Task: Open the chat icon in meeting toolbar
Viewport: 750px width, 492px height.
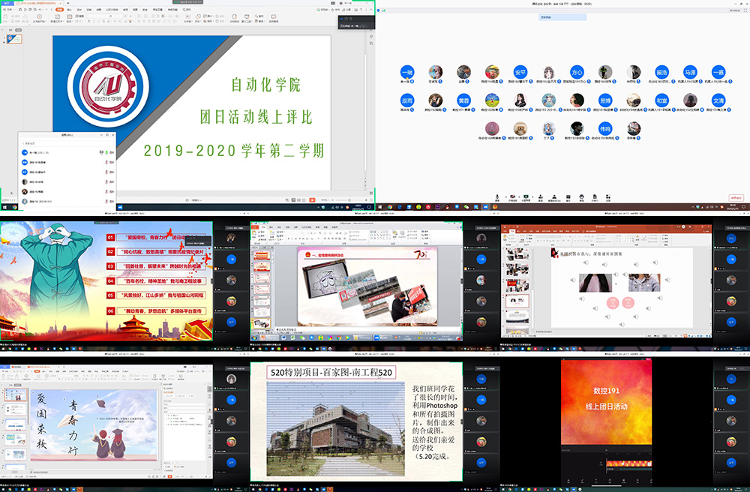Action: click(570, 196)
